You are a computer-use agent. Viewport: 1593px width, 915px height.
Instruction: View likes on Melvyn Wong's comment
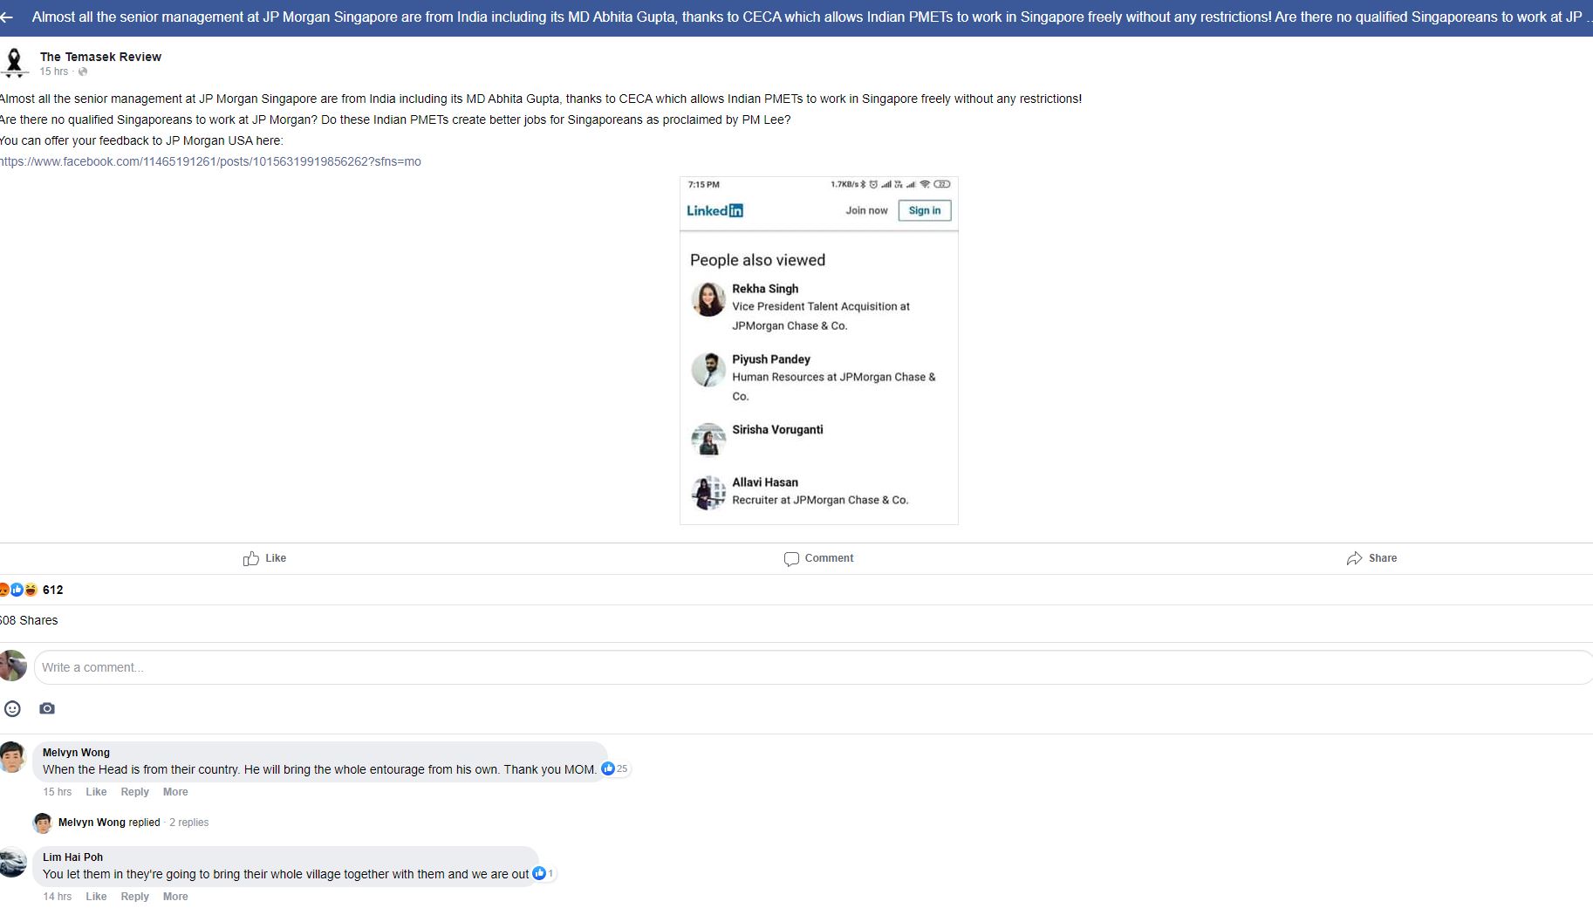point(615,768)
